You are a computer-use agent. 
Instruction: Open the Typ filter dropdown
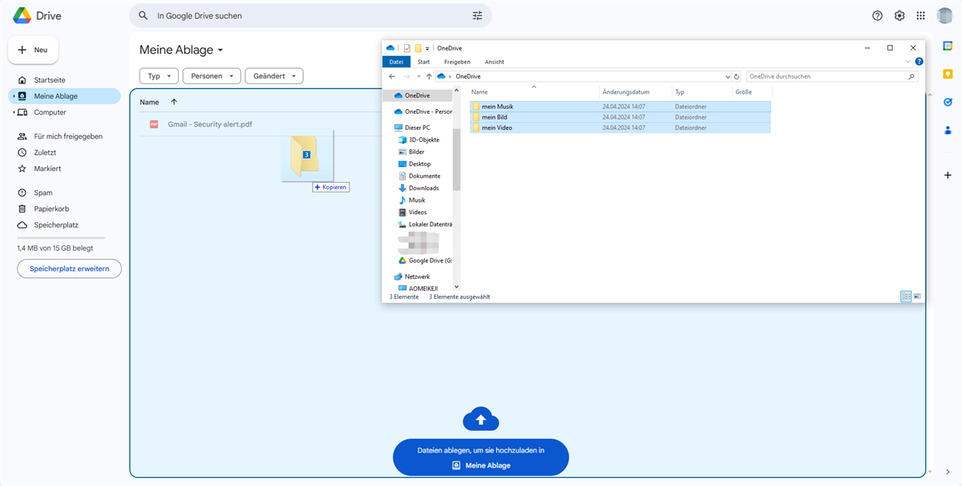coord(159,76)
